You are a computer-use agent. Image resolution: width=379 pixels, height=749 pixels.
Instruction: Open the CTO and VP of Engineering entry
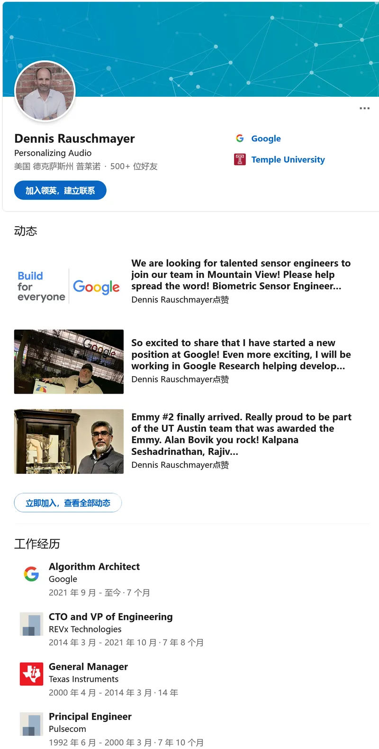(x=110, y=617)
